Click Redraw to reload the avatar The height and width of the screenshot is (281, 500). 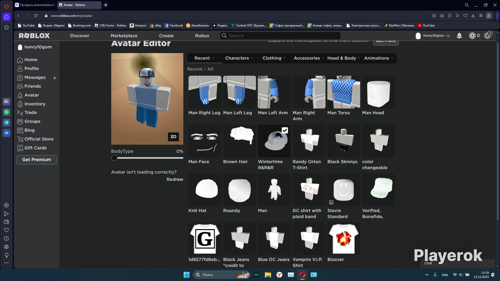pyautogui.click(x=175, y=179)
